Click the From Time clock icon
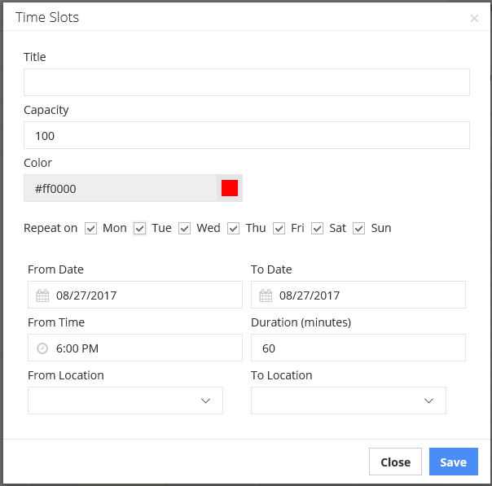Screen dimensions: 492x486 [42, 348]
